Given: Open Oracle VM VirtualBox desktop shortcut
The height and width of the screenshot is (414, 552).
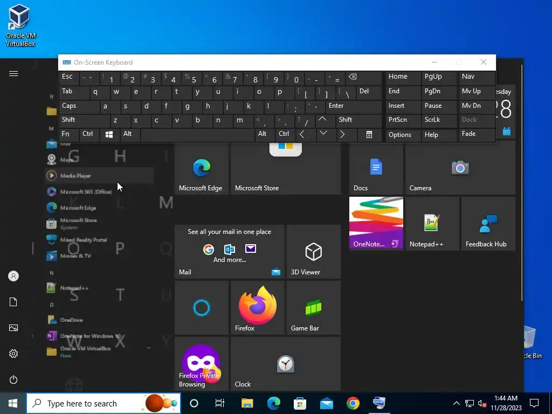Looking at the screenshot, I should click(20, 26).
